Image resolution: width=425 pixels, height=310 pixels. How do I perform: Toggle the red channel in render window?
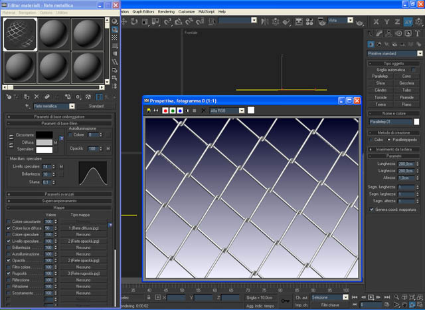(165, 110)
